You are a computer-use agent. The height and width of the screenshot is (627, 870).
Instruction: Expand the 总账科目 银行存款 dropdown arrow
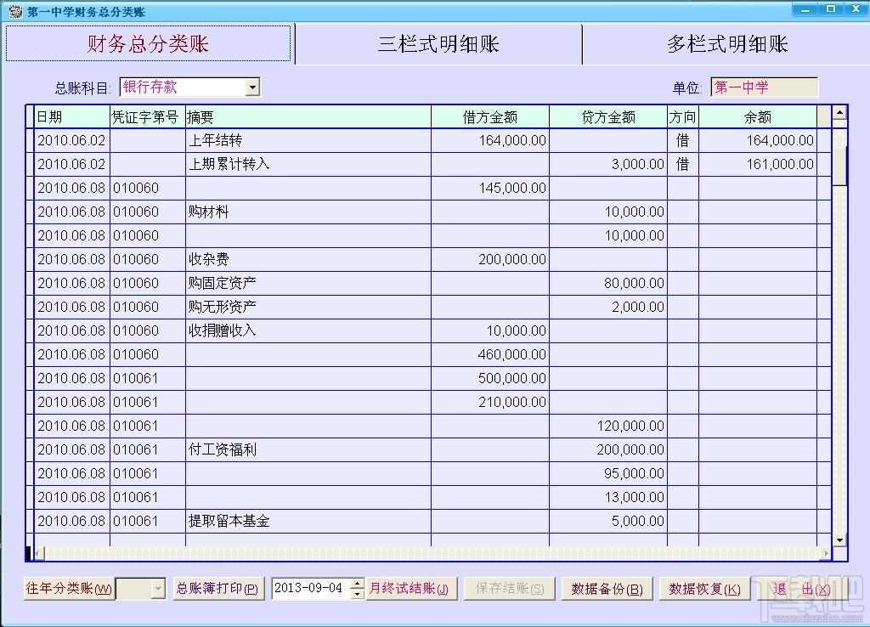pos(252,88)
